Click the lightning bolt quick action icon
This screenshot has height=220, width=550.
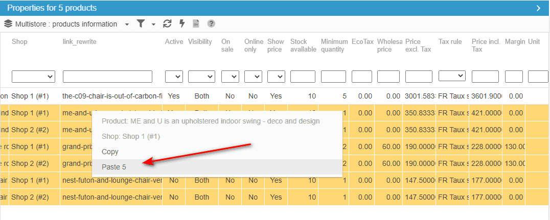pos(181,24)
